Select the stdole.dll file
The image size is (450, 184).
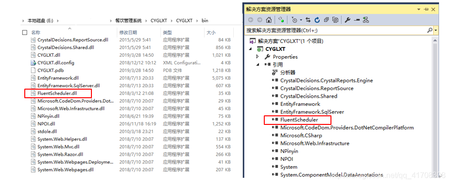point(47,131)
